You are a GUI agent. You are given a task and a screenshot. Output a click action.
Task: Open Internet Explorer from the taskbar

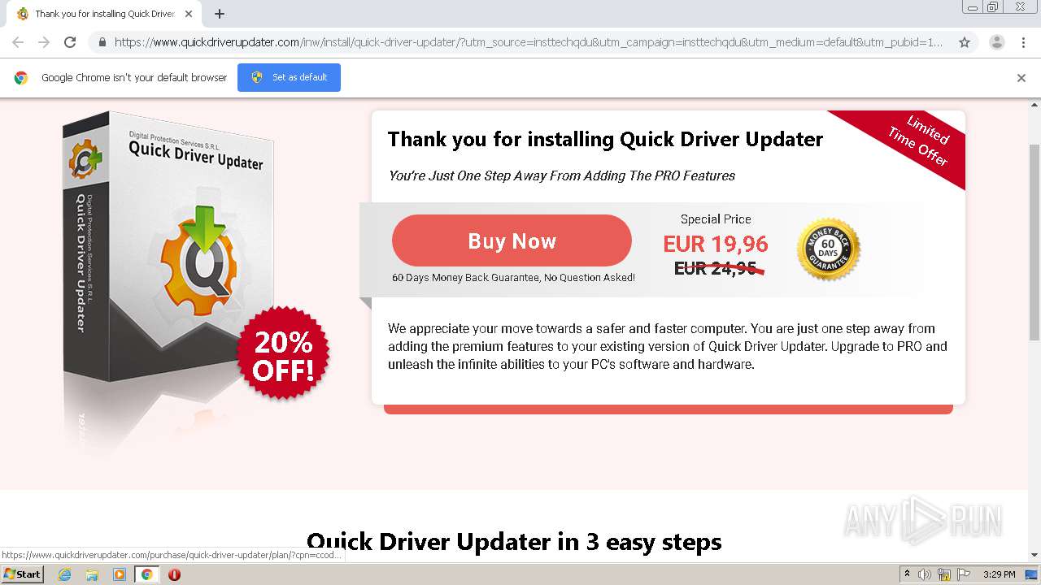tap(64, 574)
